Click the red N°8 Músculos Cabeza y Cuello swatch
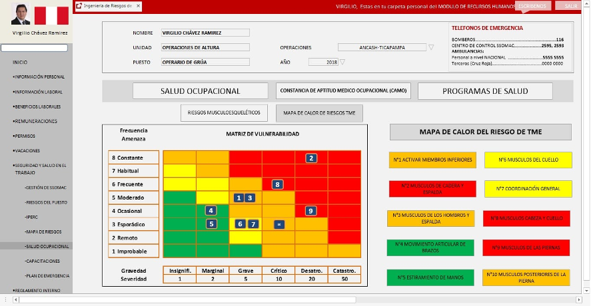The height and width of the screenshot is (306, 591). tap(526, 218)
